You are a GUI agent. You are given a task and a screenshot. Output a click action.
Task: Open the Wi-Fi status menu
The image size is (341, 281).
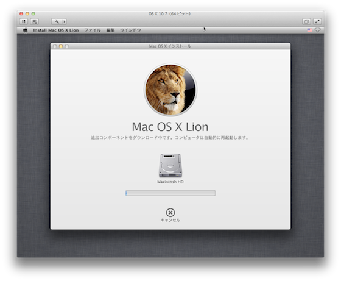point(317,30)
